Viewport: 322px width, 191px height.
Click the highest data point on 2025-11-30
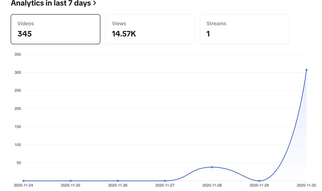click(306, 70)
